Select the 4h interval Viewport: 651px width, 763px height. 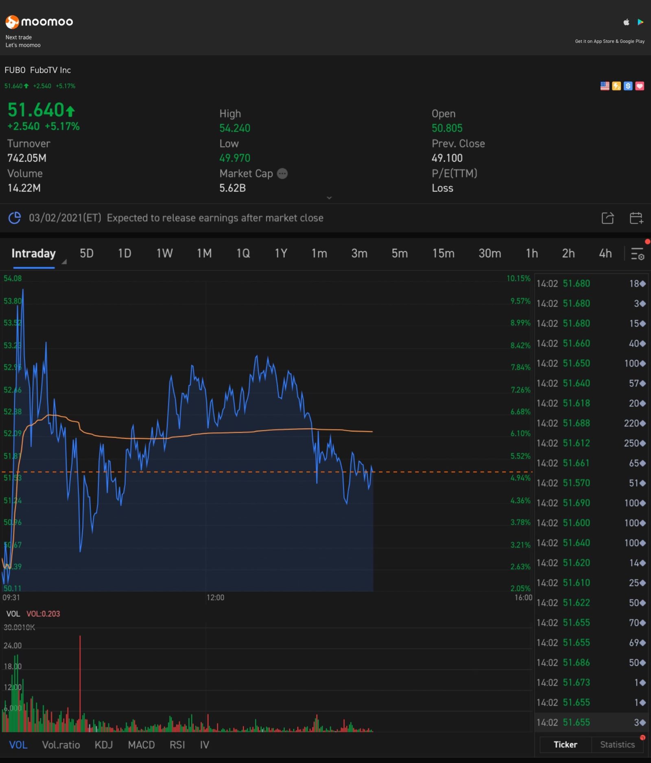(605, 253)
